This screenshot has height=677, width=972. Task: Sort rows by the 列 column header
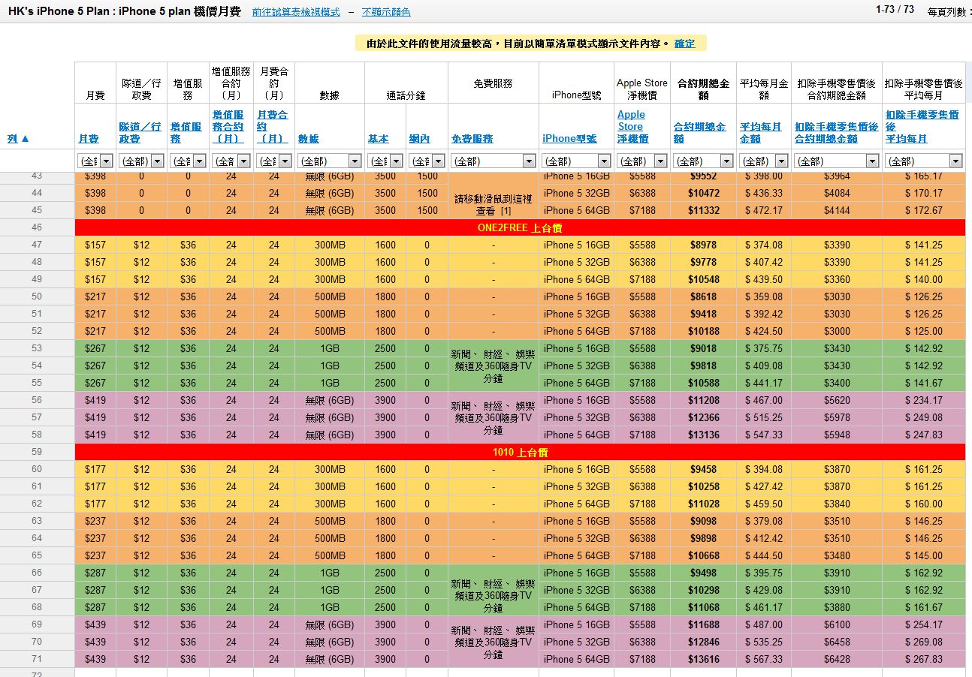coord(19,138)
